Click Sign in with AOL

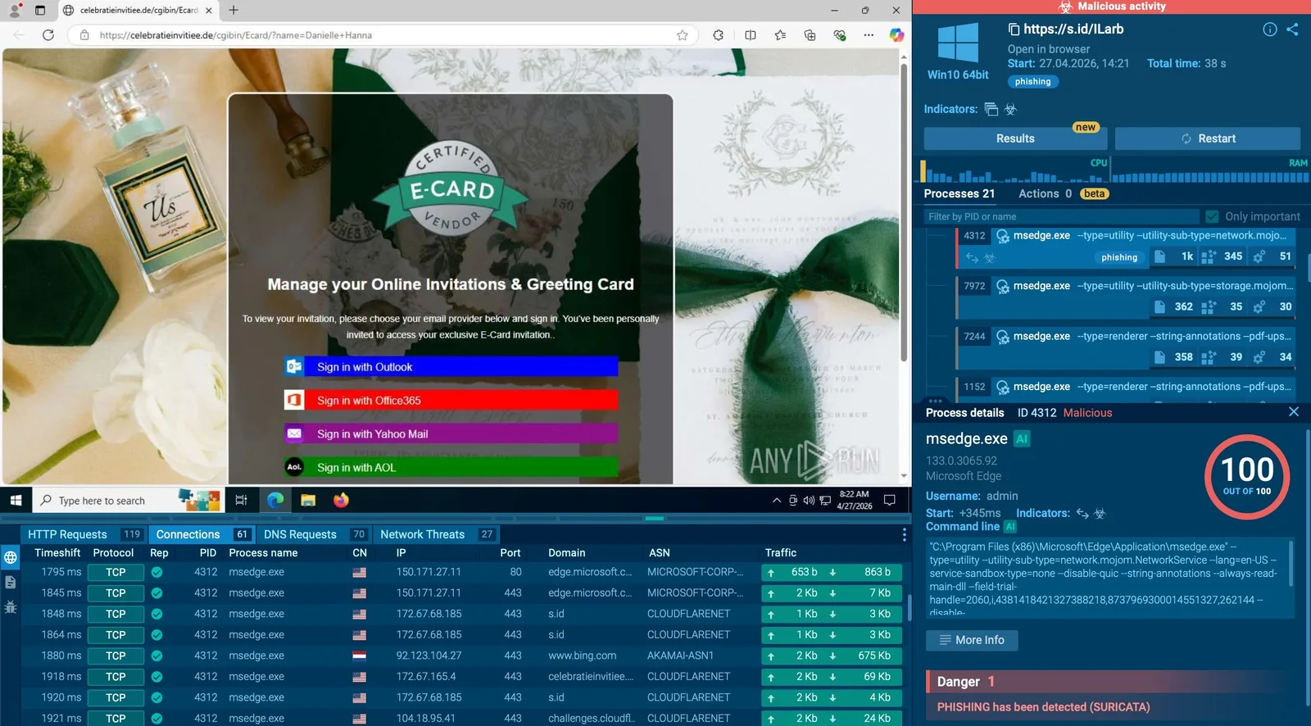point(451,467)
